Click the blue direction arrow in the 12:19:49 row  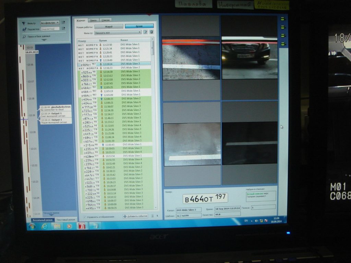pyautogui.click(x=101, y=60)
